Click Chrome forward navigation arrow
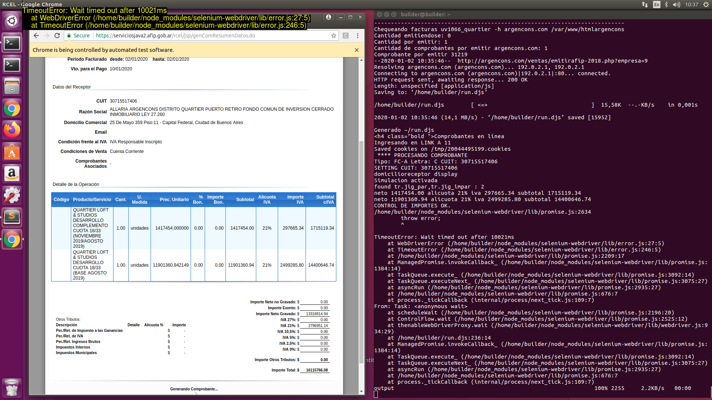This screenshot has height=400, width=712. (x=47, y=36)
